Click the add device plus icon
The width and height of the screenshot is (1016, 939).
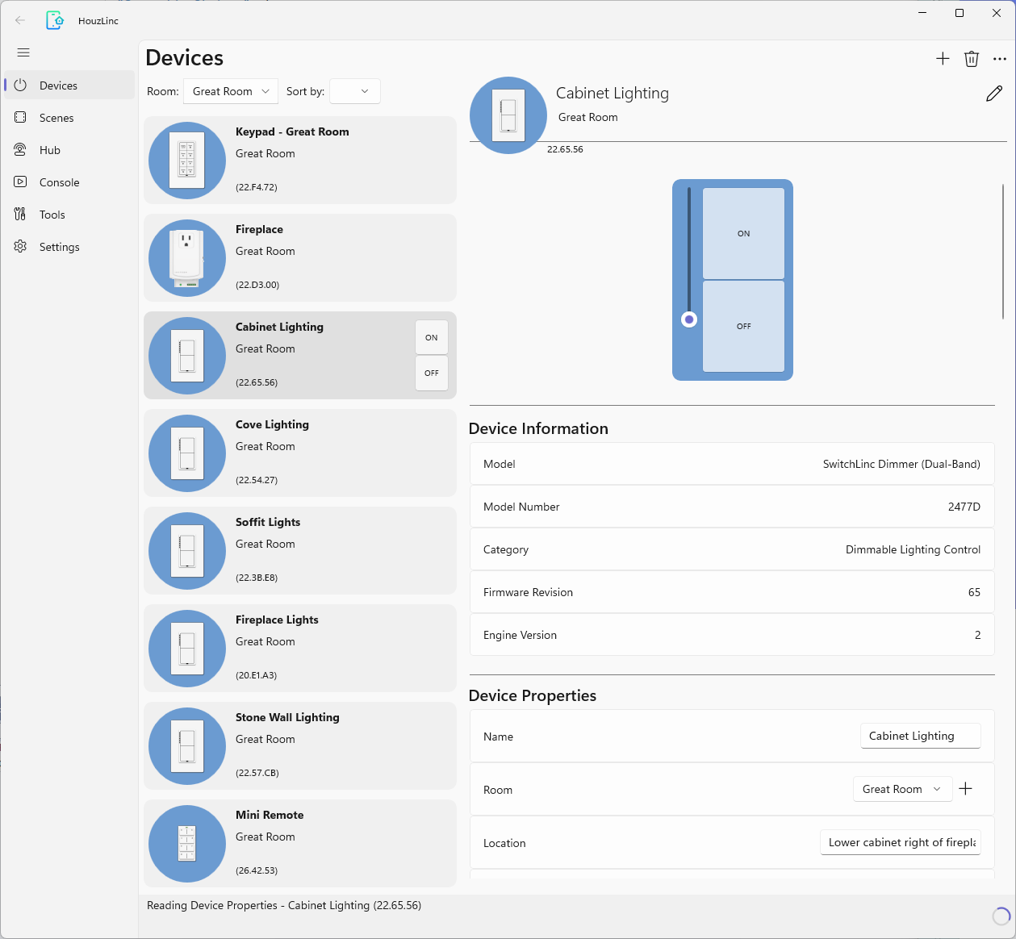pos(943,59)
